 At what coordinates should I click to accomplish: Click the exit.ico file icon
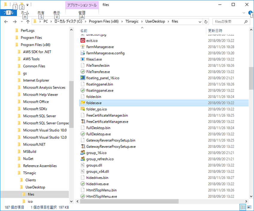pyautogui.click(x=83, y=41)
